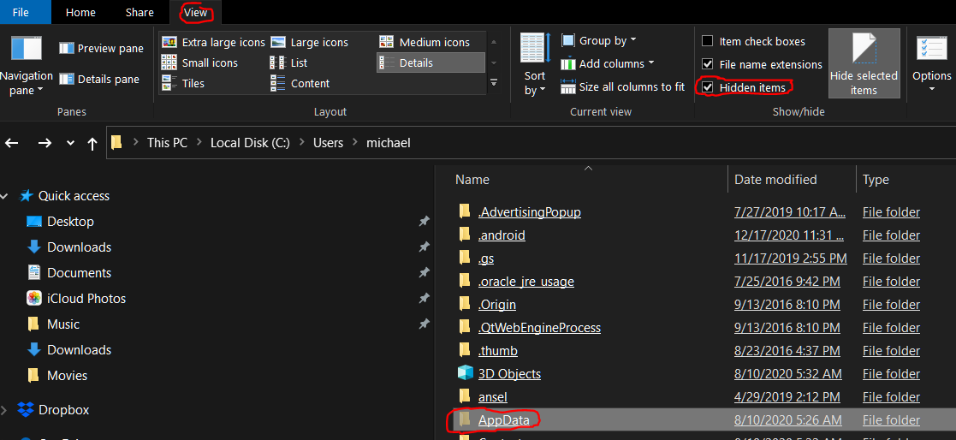Image resolution: width=956 pixels, height=440 pixels.
Task: Expand the Dropbox tree node
Action: coord(6,410)
